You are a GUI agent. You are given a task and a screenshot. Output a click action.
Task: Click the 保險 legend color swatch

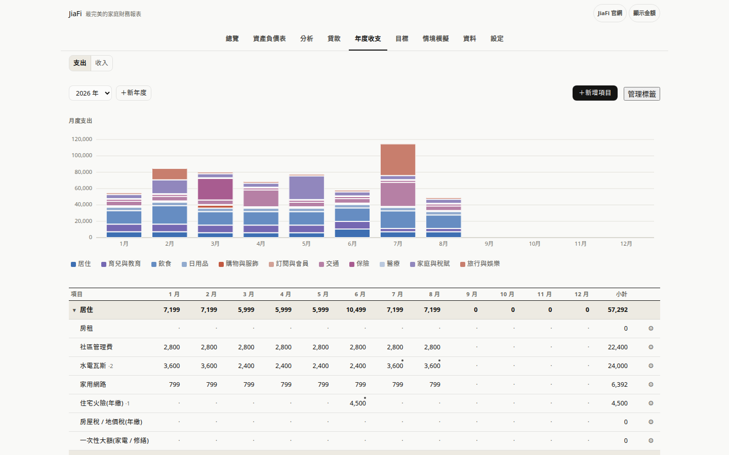click(x=352, y=264)
